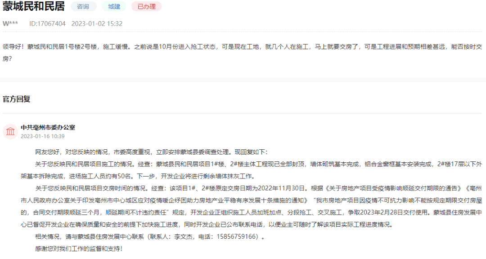Click the line starting 网友您好
The image size is (486, 259).
pyautogui.click(x=151, y=152)
